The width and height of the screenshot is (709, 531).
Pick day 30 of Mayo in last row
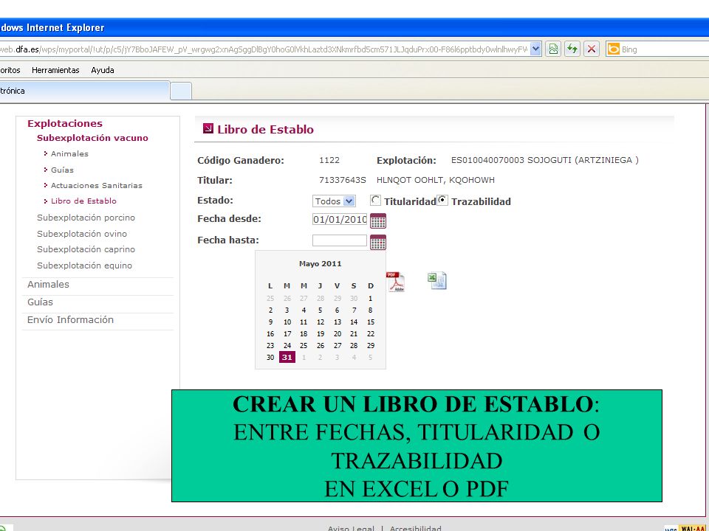[x=270, y=357]
